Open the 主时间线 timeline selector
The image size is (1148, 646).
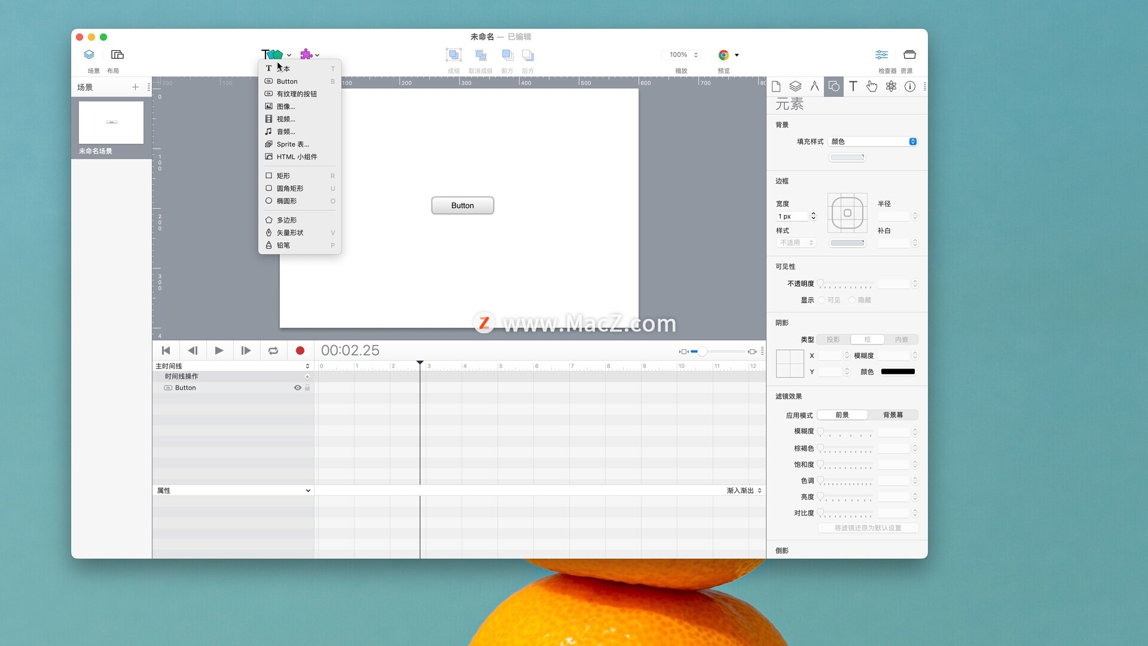click(233, 366)
